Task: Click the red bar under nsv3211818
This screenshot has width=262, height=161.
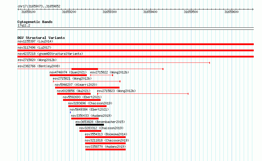Action: 105,143
